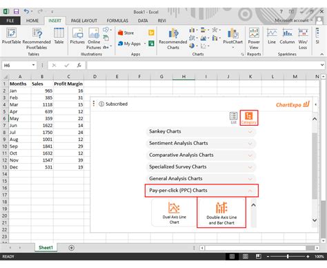
Task: Switch to Page Layout view in status bar
Action: 246,256
